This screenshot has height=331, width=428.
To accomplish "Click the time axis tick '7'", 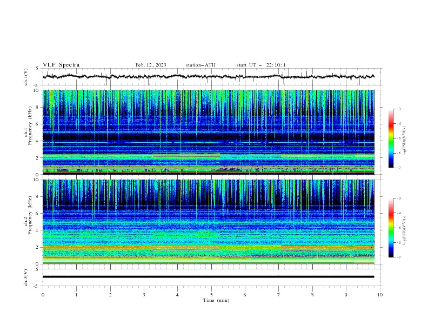I will [x=279, y=295].
